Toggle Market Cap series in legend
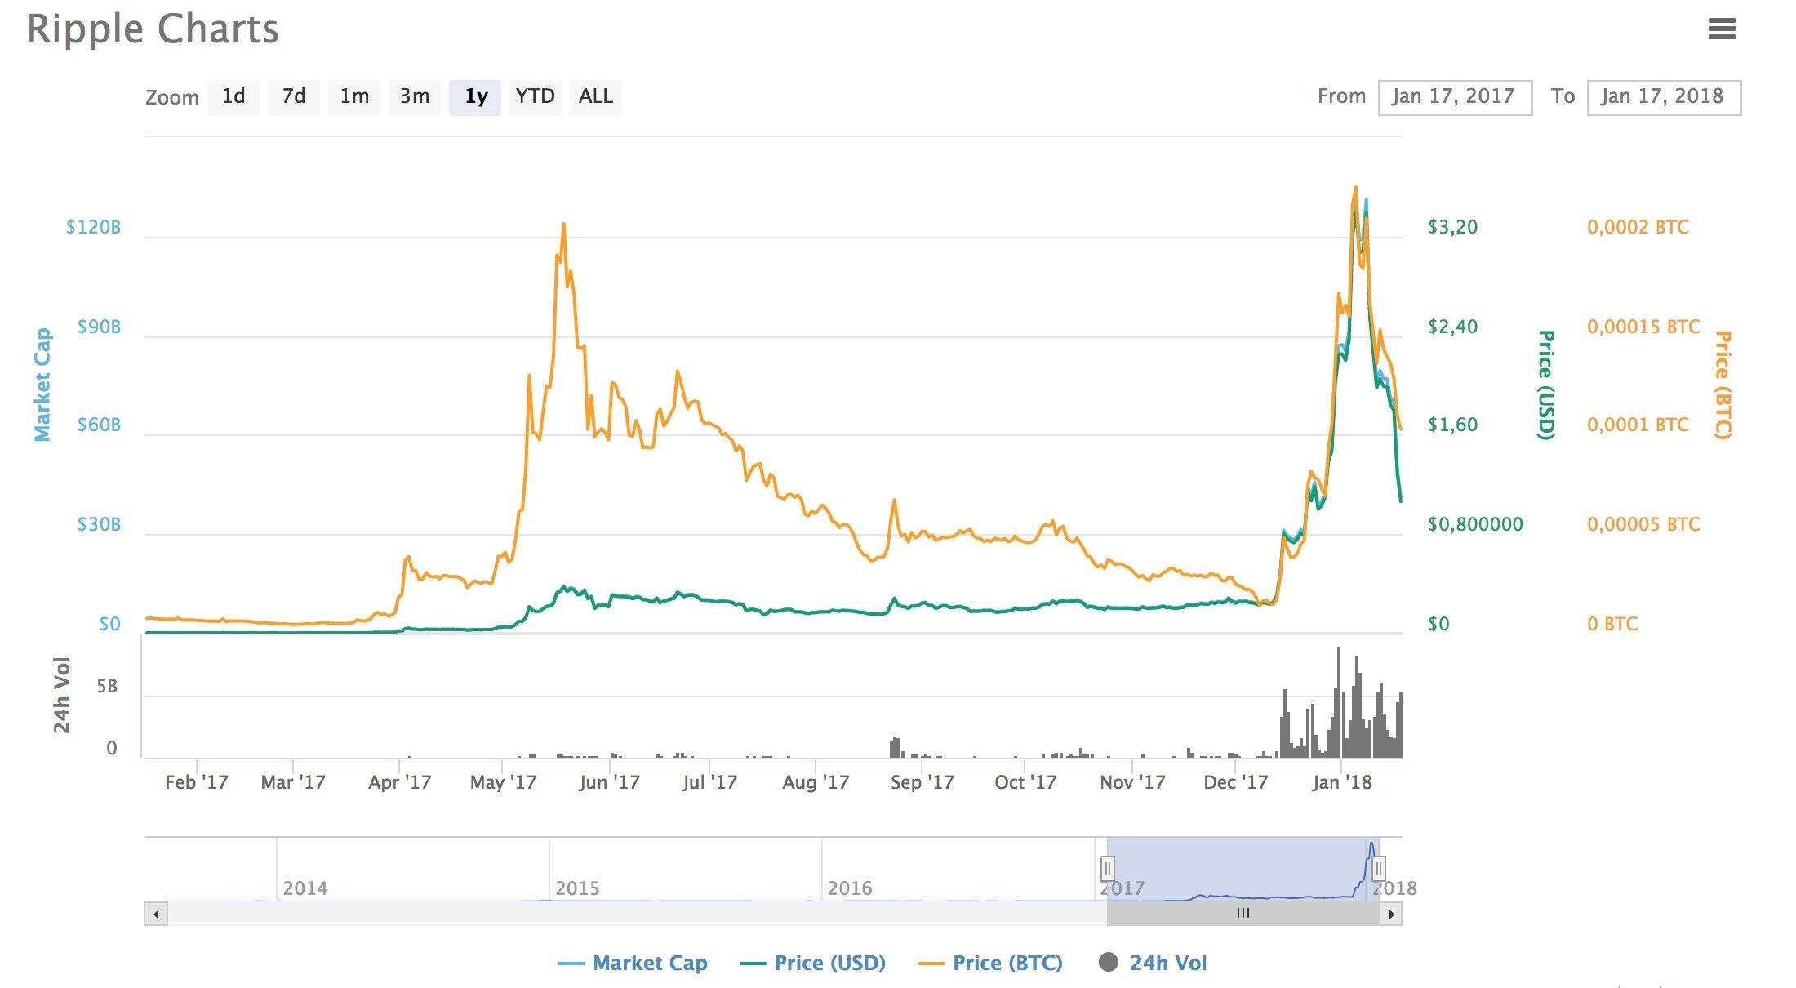The image size is (1796, 988). pyautogui.click(x=633, y=964)
